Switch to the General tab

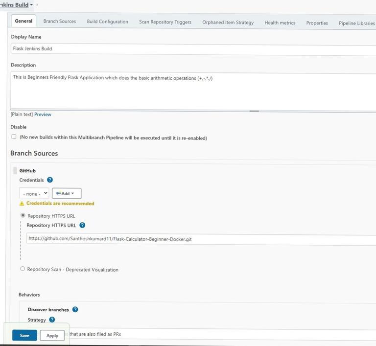23,21
